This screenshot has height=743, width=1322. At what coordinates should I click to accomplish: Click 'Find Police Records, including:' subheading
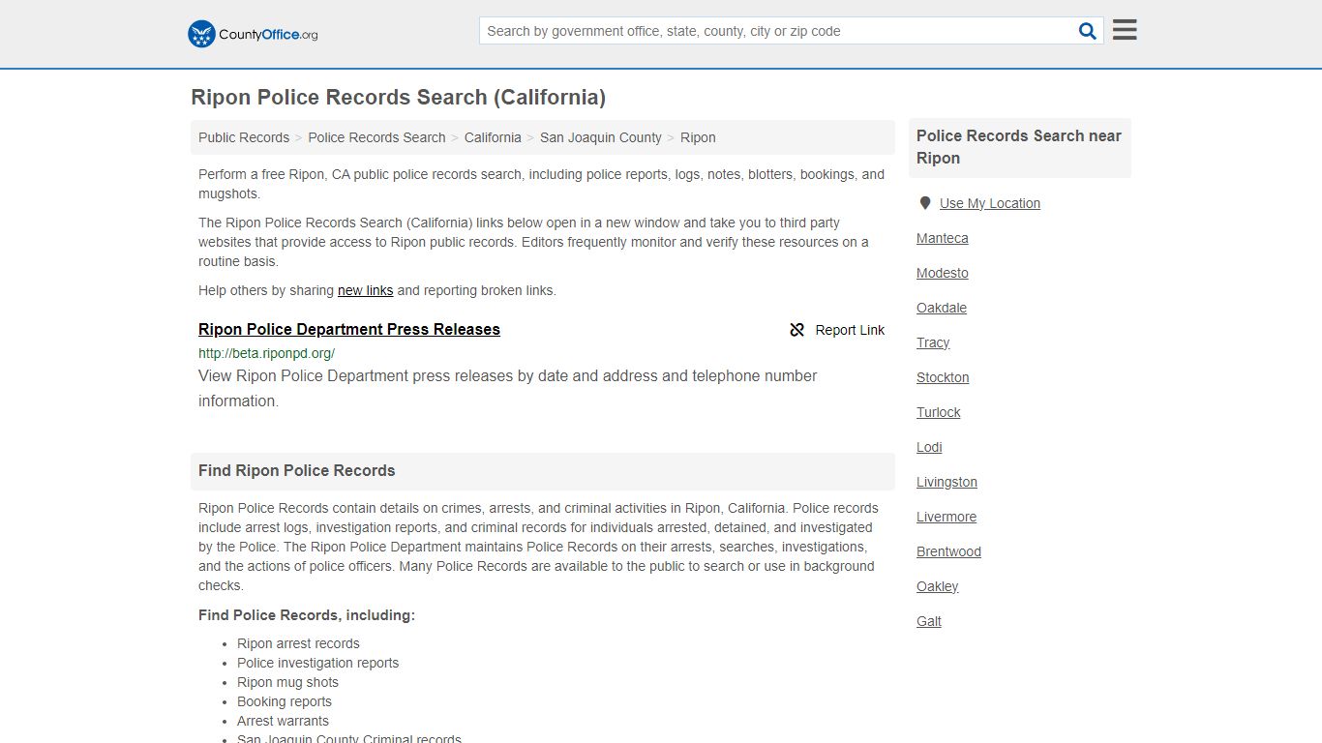click(307, 615)
